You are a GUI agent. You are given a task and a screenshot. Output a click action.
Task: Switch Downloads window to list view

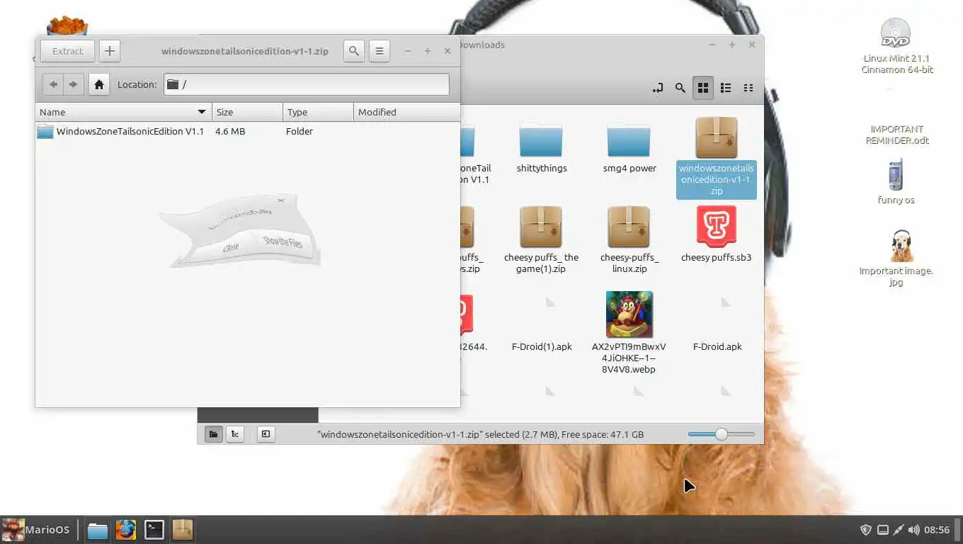[726, 88]
